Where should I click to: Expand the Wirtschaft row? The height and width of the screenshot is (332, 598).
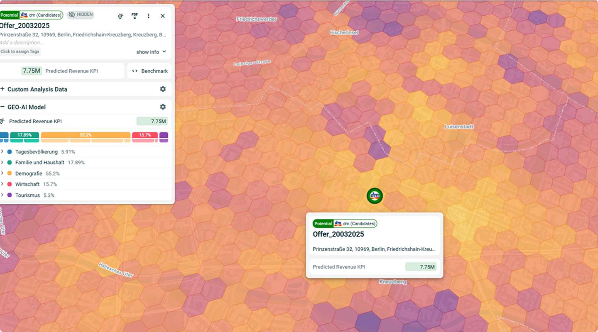2,184
